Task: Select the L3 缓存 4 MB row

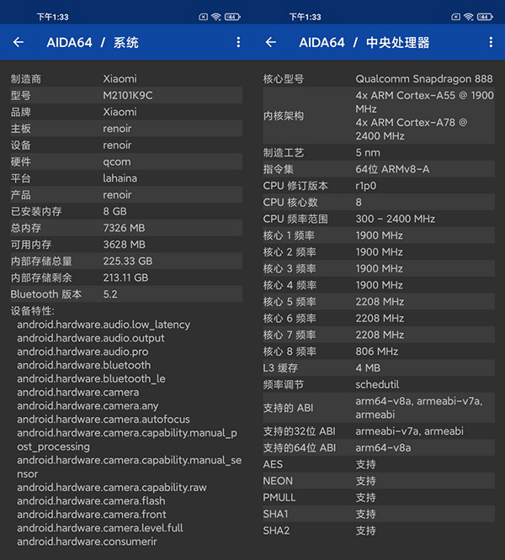Action: tap(379, 367)
